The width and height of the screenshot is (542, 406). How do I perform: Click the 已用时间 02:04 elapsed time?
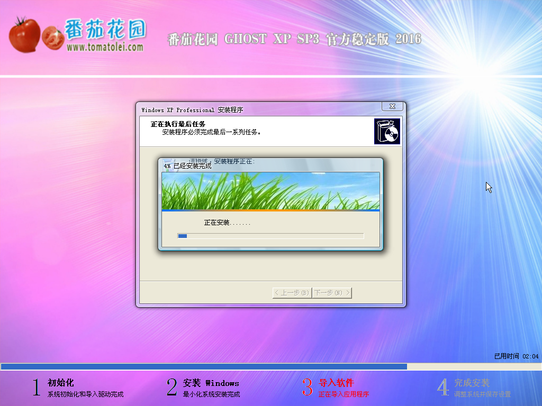(517, 356)
